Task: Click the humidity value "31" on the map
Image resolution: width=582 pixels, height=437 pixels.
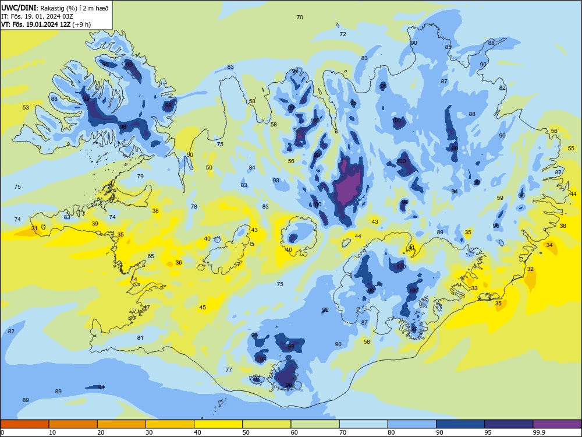Action: [34, 228]
